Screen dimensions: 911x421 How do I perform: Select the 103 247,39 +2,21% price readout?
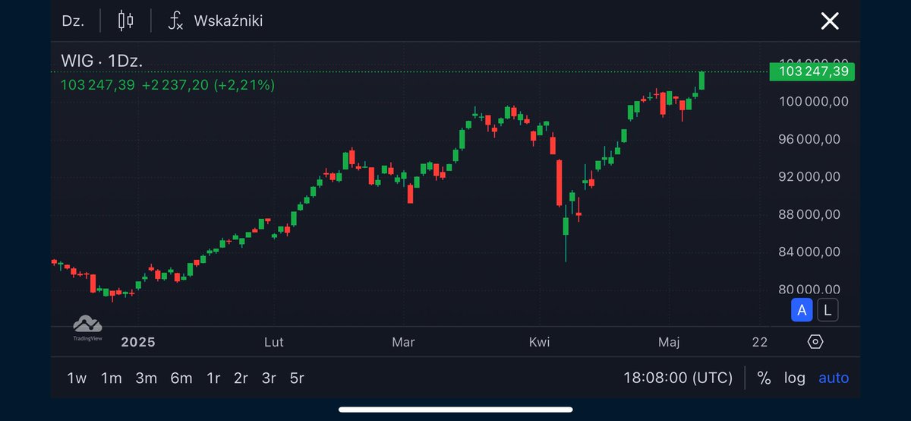click(x=168, y=85)
